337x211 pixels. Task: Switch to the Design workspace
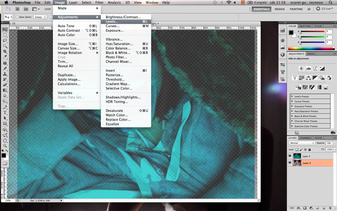coord(280,9)
